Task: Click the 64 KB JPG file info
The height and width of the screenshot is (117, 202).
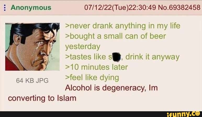Action: 32,81
